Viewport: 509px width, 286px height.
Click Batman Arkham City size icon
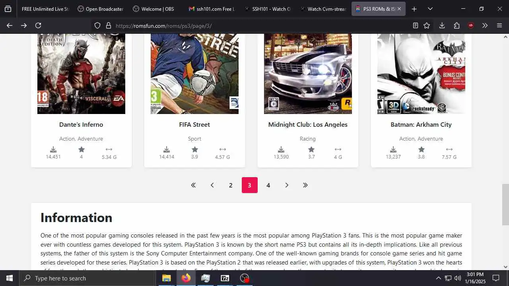coord(449,149)
